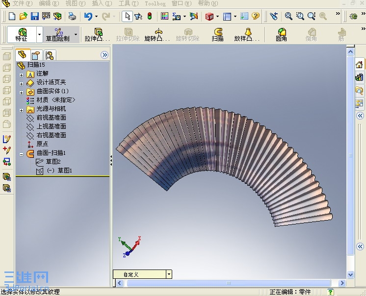This screenshot has width=366, height=296.
Task: Click the status bar help icon
Action: point(330,292)
